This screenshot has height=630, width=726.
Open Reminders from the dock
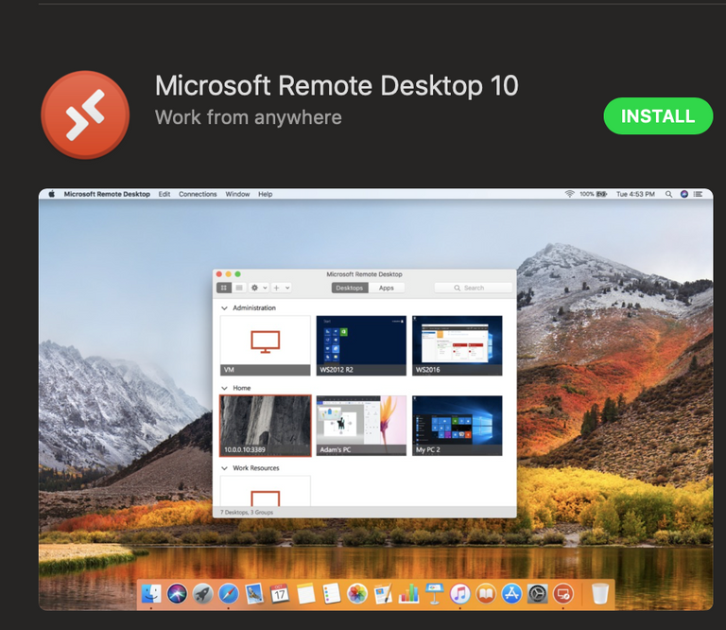(332, 593)
